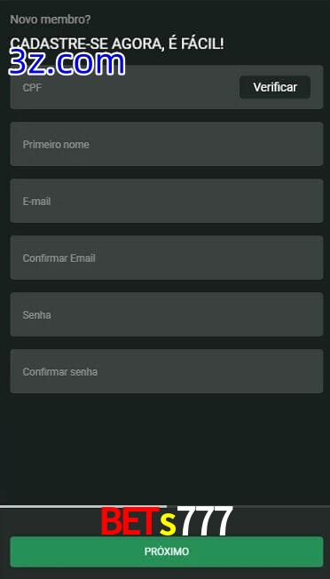The width and height of the screenshot is (330, 579).
Task: Click the yellow s in the BETs777 logo
Action: click(169, 525)
